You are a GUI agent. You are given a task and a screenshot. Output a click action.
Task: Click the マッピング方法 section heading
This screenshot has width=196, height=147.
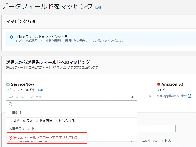21,21
